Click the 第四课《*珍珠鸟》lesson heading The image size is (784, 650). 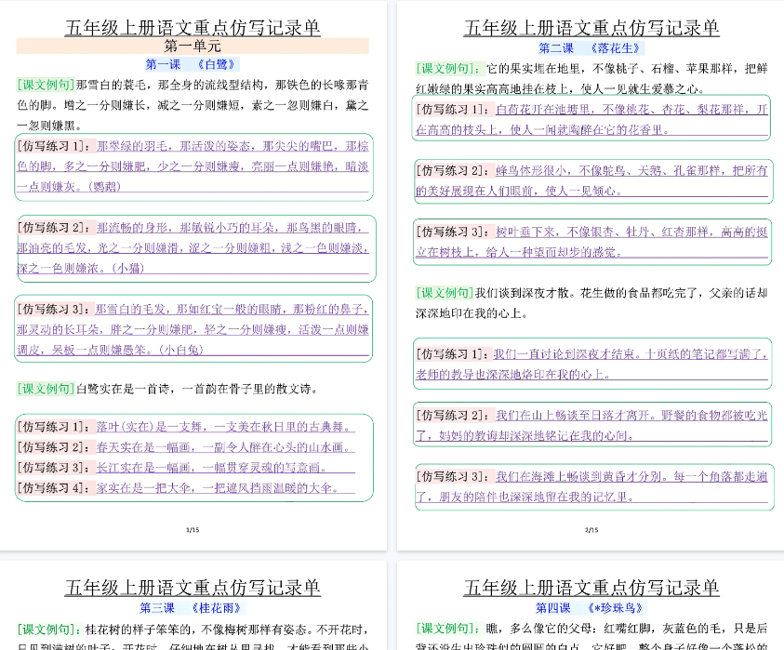[591, 608]
